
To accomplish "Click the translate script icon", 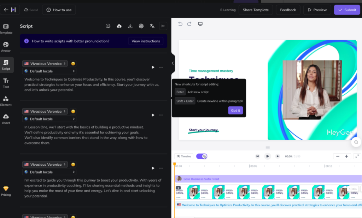I will (x=152, y=26).
